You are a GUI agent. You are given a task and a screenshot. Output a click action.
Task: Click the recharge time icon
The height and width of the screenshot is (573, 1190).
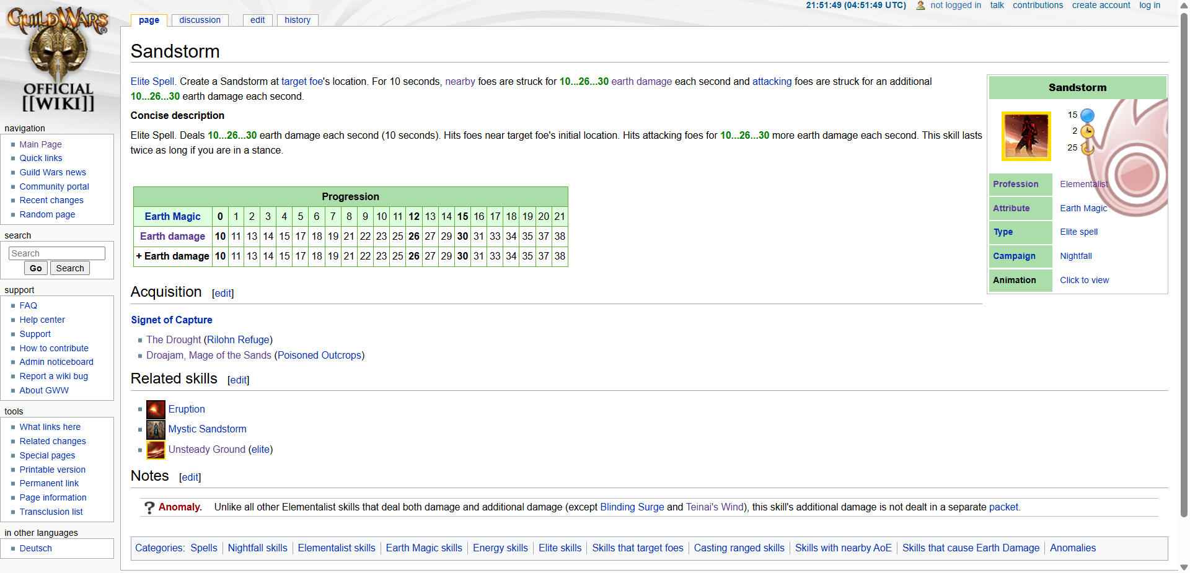(1087, 148)
